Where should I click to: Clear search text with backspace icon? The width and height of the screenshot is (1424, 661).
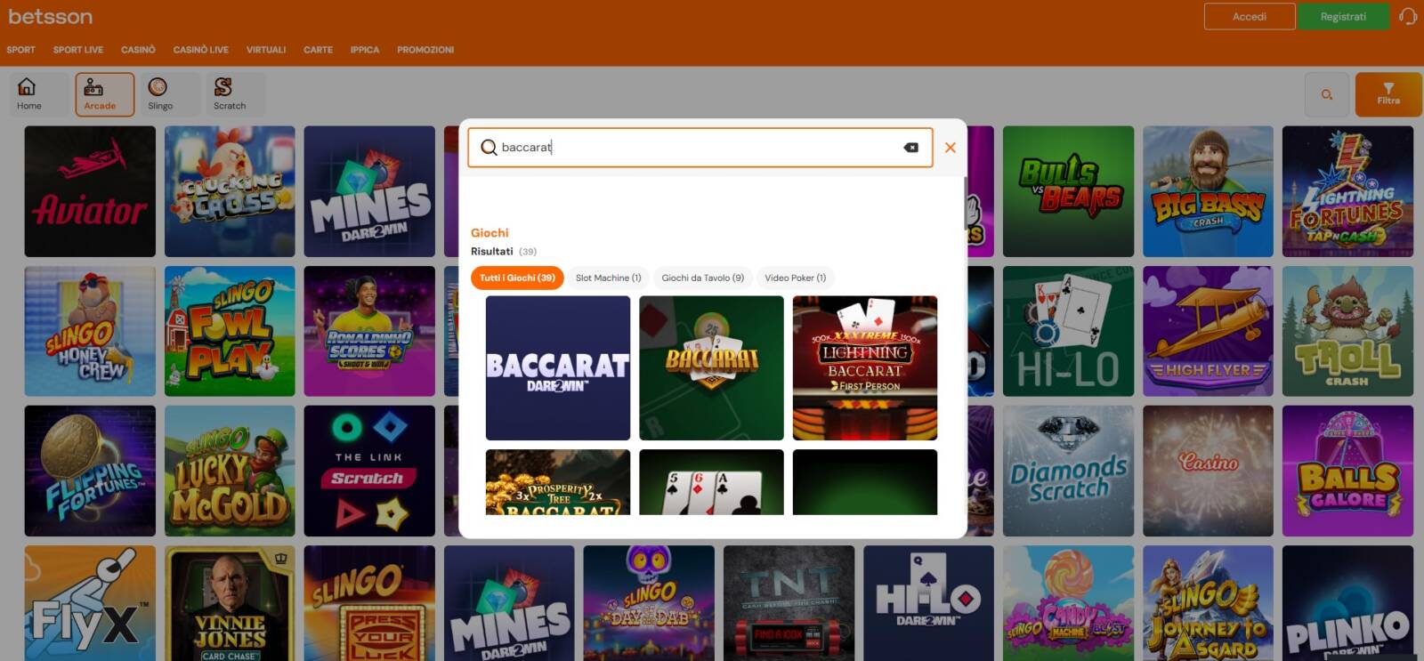click(910, 148)
